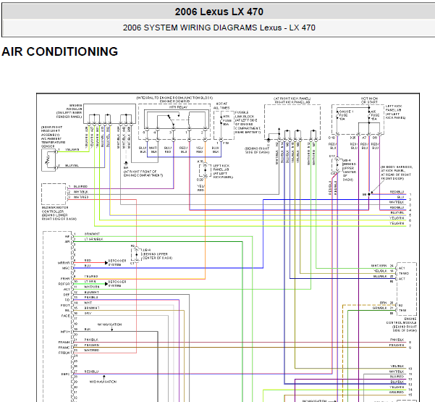Click the switch contact symbol inside the HTR relay

coord(170,120)
